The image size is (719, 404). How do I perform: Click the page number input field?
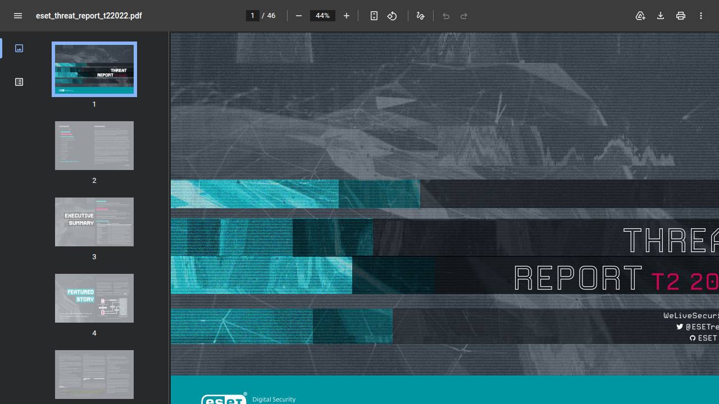(x=253, y=16)
